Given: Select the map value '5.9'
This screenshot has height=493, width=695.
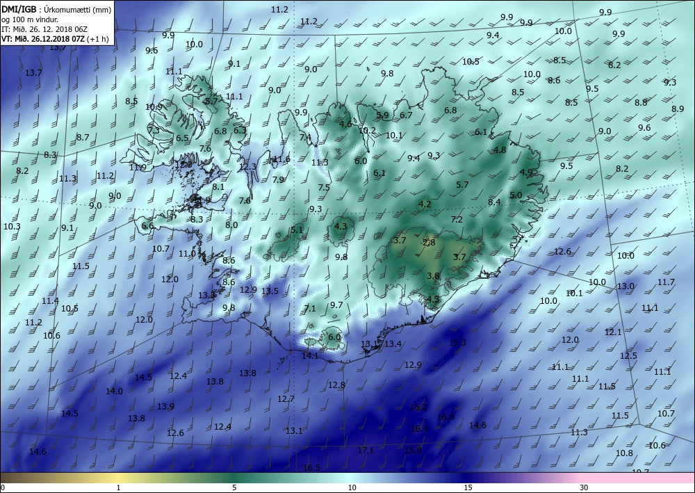Looking at the screenshot, I should 382,115.
